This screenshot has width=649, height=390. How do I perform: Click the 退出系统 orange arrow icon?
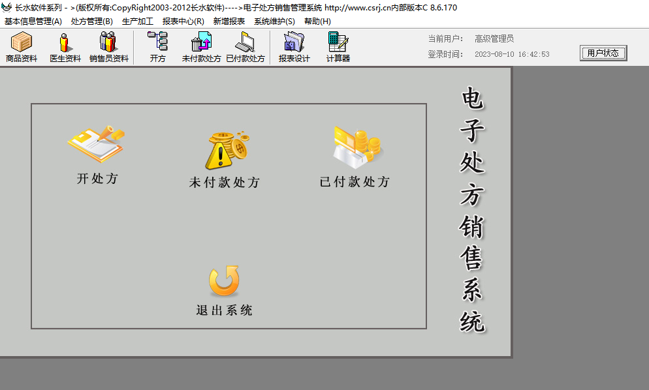[224, 281]
